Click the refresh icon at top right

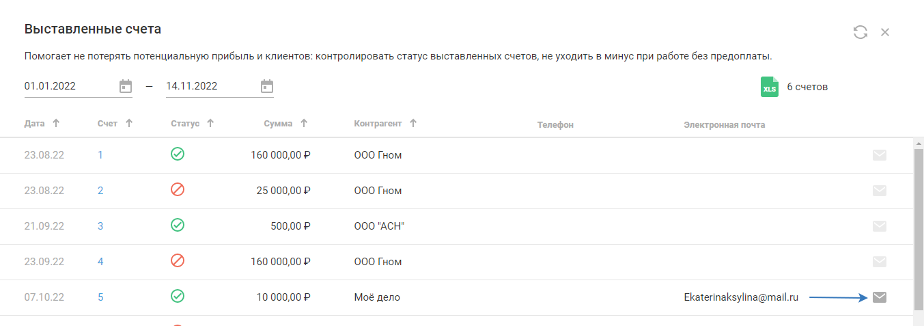pos(860,32)
